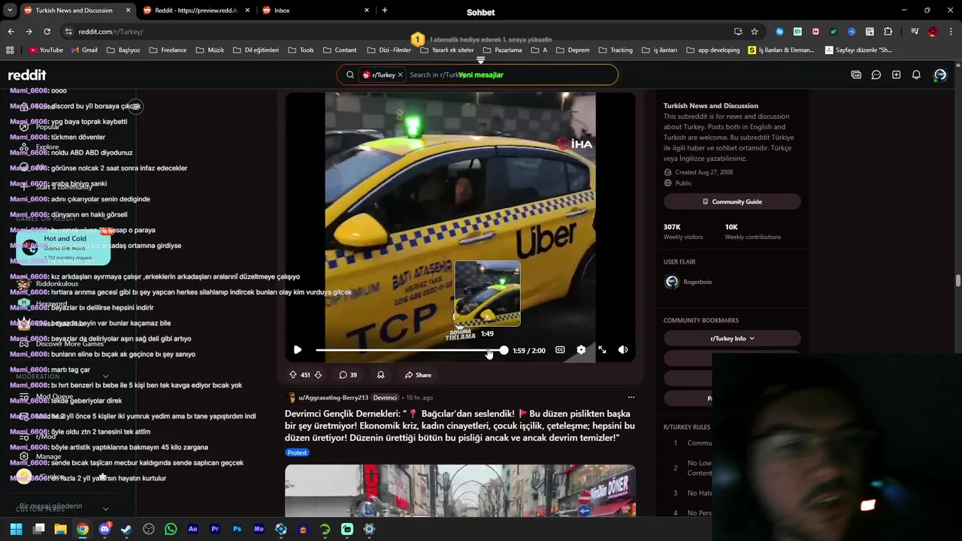Open the tab search dropdown
The image size is (962, 541).
pos(10,11)
